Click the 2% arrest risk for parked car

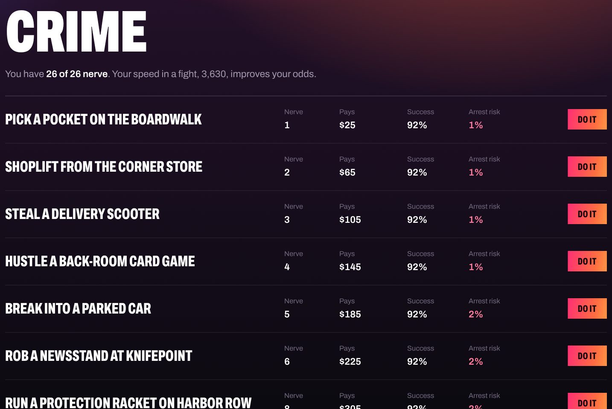(476, 314)
